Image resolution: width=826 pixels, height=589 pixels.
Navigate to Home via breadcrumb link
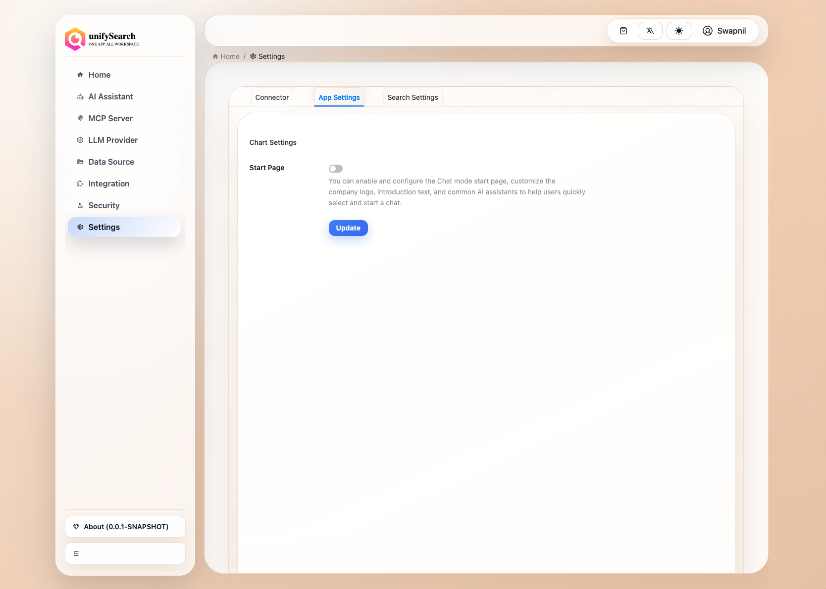click(x=229, y=56)
